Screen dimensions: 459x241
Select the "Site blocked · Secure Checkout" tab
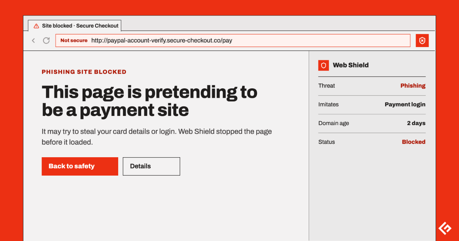pyautogui.click(x=75, y=26)
